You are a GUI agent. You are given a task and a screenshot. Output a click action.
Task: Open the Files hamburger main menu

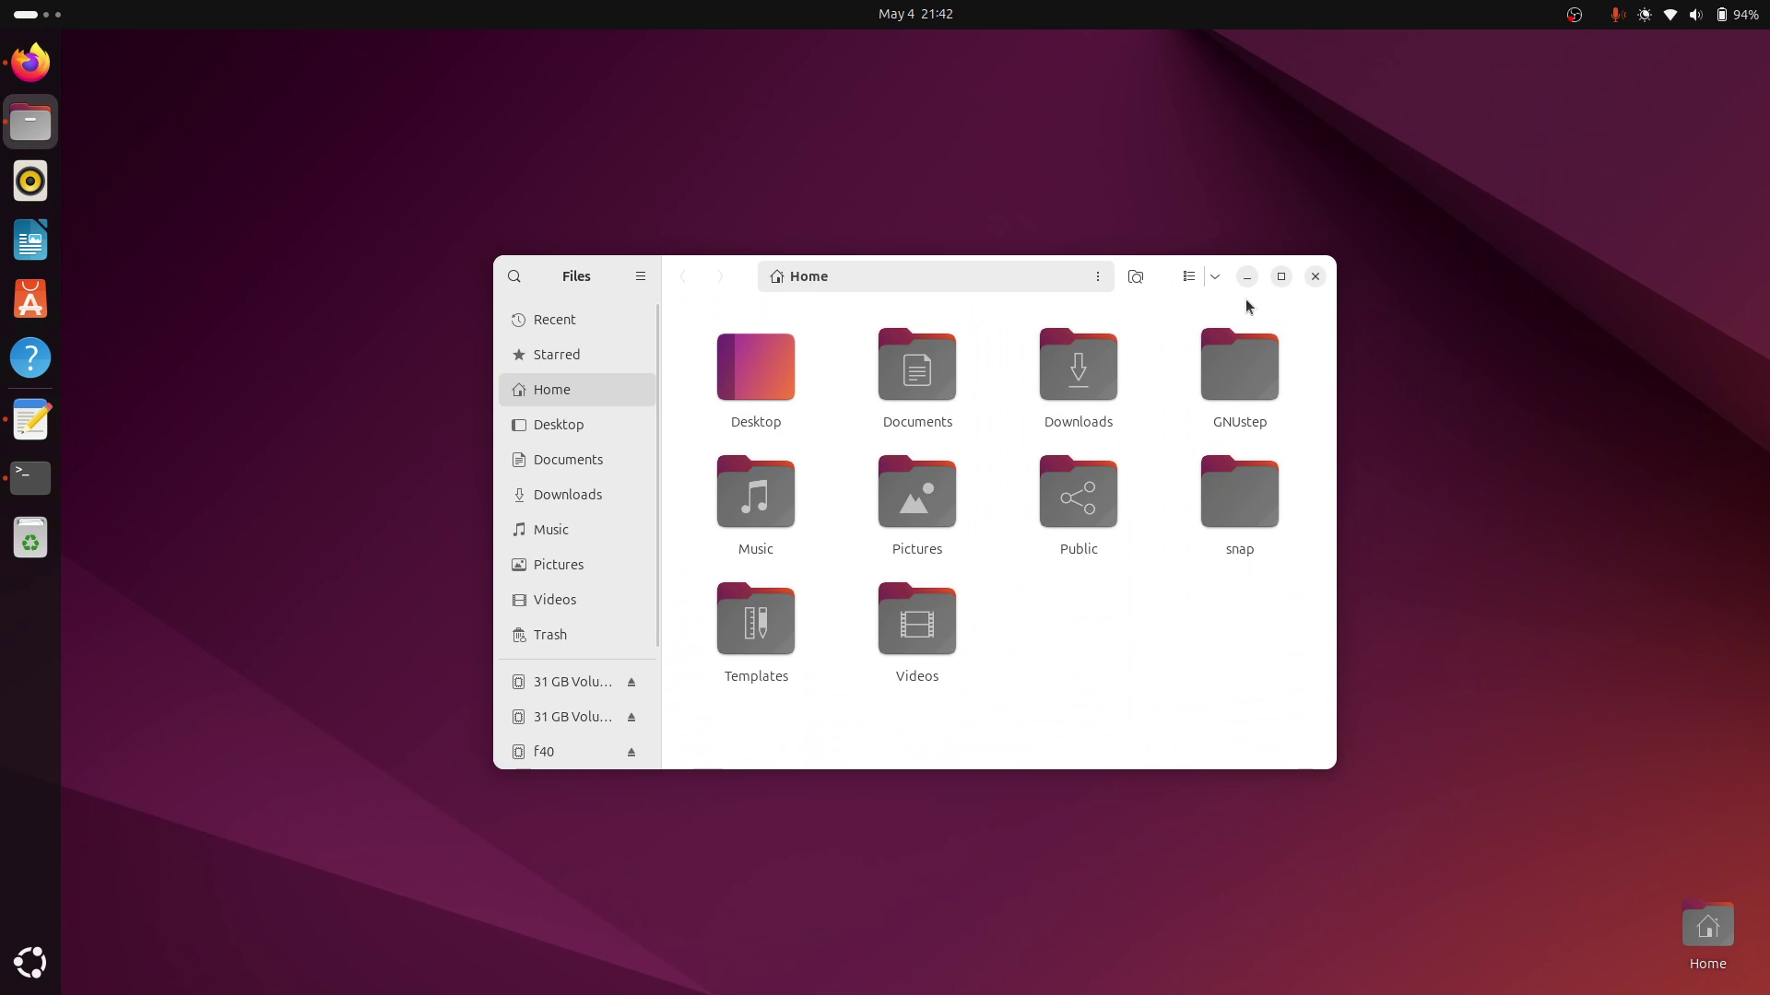tap(641, 276)
